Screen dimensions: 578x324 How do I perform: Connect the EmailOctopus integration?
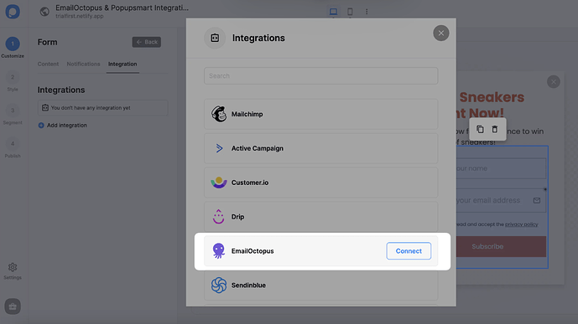[409, 251]
